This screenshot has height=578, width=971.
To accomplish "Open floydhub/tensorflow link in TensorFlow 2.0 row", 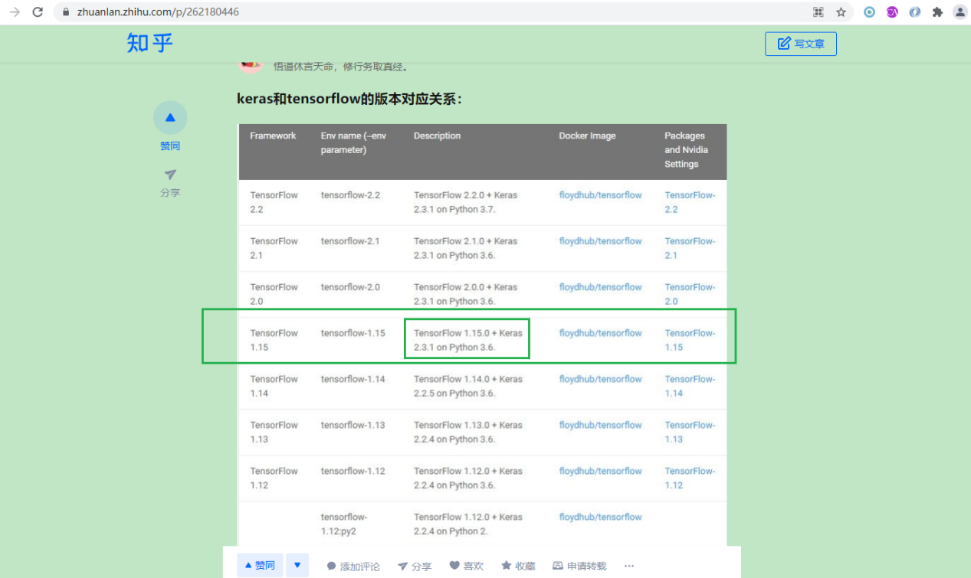I will [600, 287].
